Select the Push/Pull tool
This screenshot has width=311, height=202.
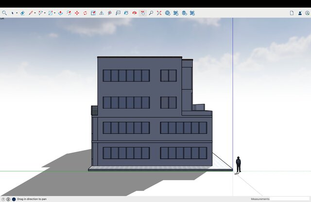click(60, 13)
